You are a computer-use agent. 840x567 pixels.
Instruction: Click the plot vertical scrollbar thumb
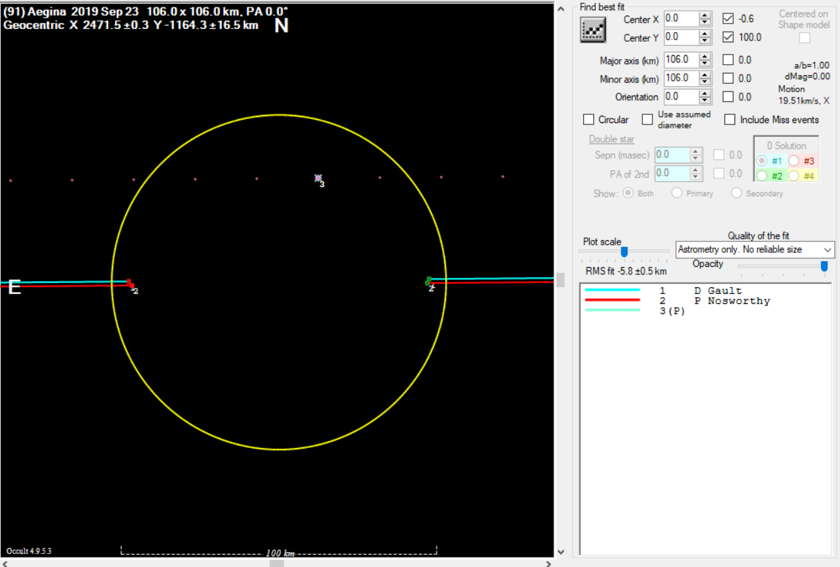coord(561,280)
